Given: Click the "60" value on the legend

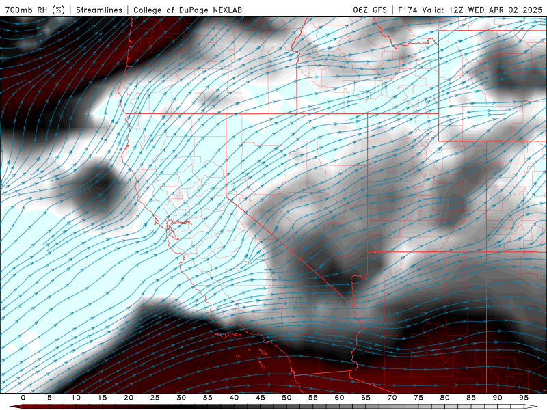Looking at the screenshot, I should (x=339, y=398).
